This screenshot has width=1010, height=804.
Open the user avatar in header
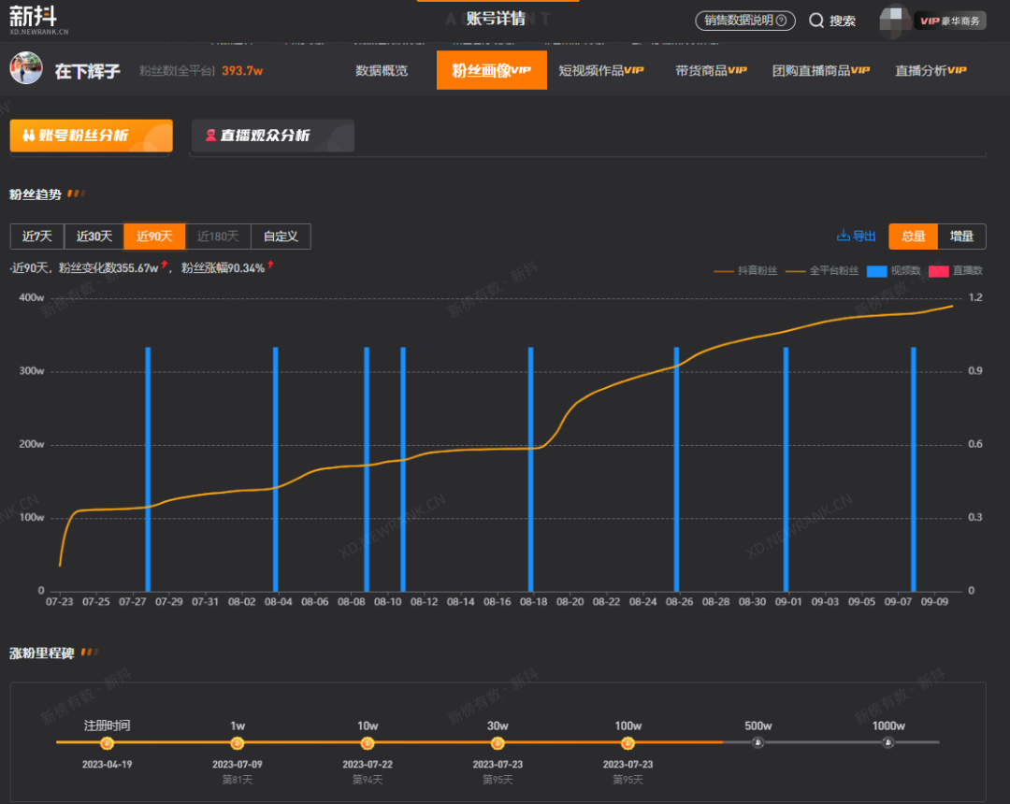coord(895,20)
